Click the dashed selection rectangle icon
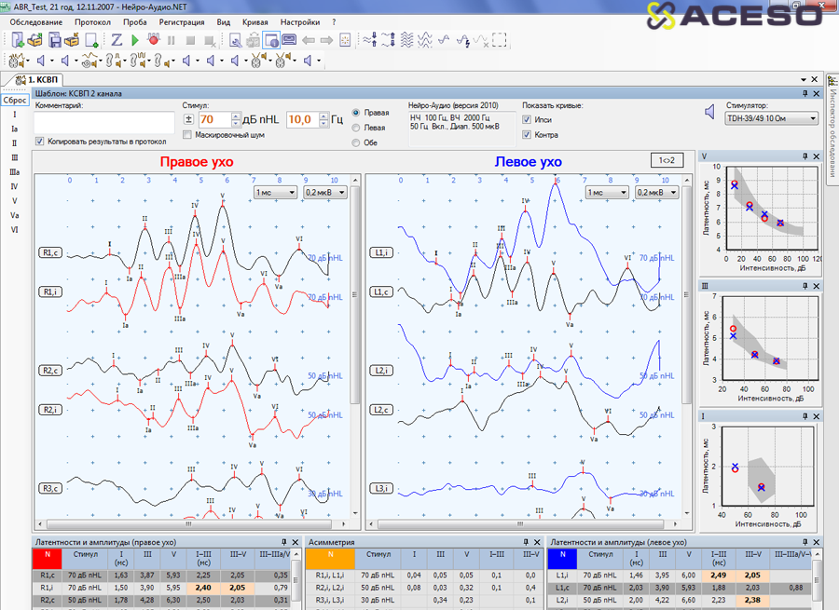Screen dimensions: 839x610 pyautogui.click(x=501, y=40)
